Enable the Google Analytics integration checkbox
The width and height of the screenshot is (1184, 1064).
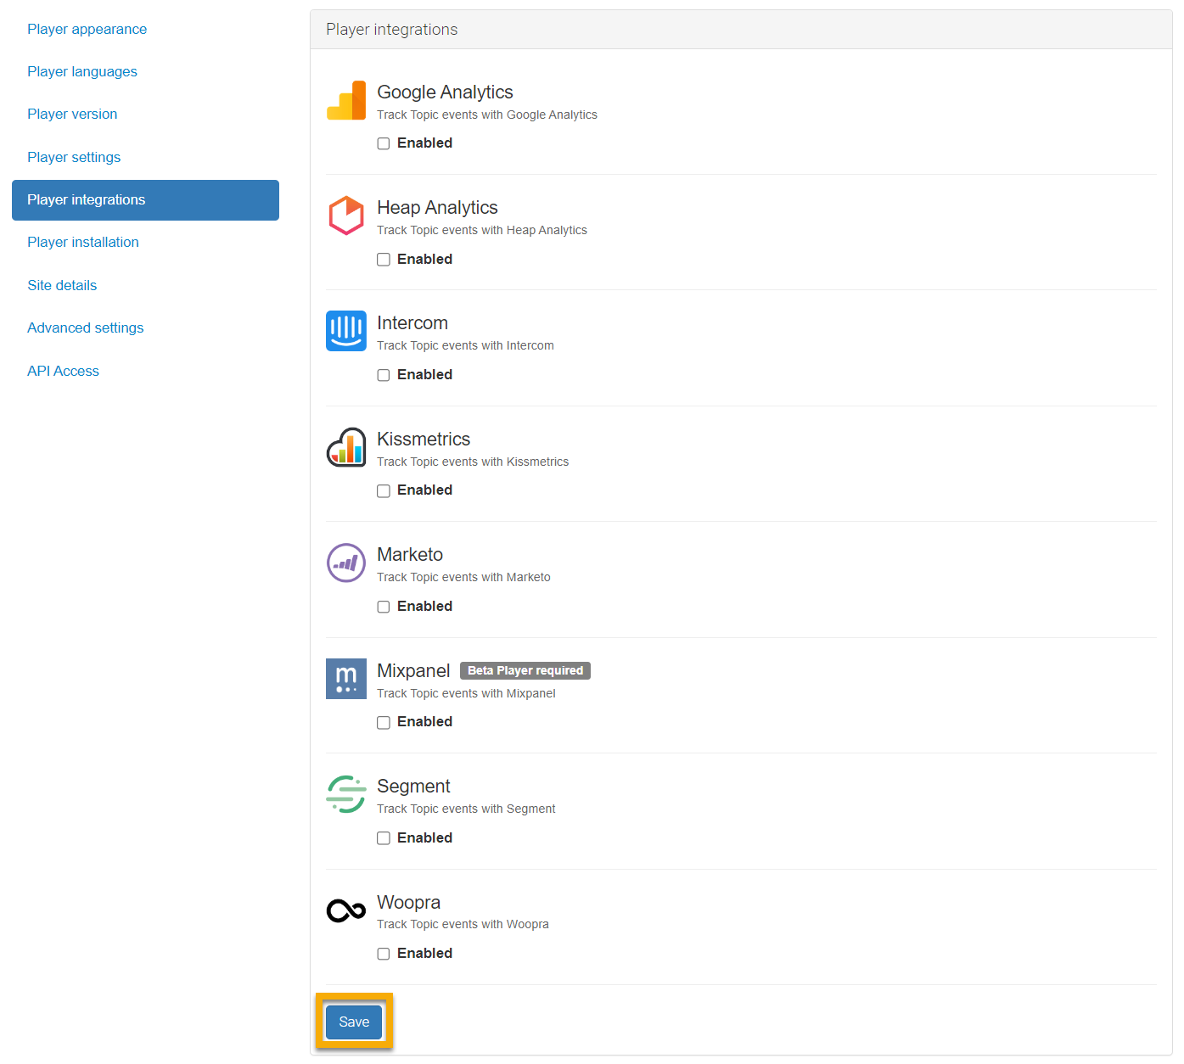tap(384, 143)
